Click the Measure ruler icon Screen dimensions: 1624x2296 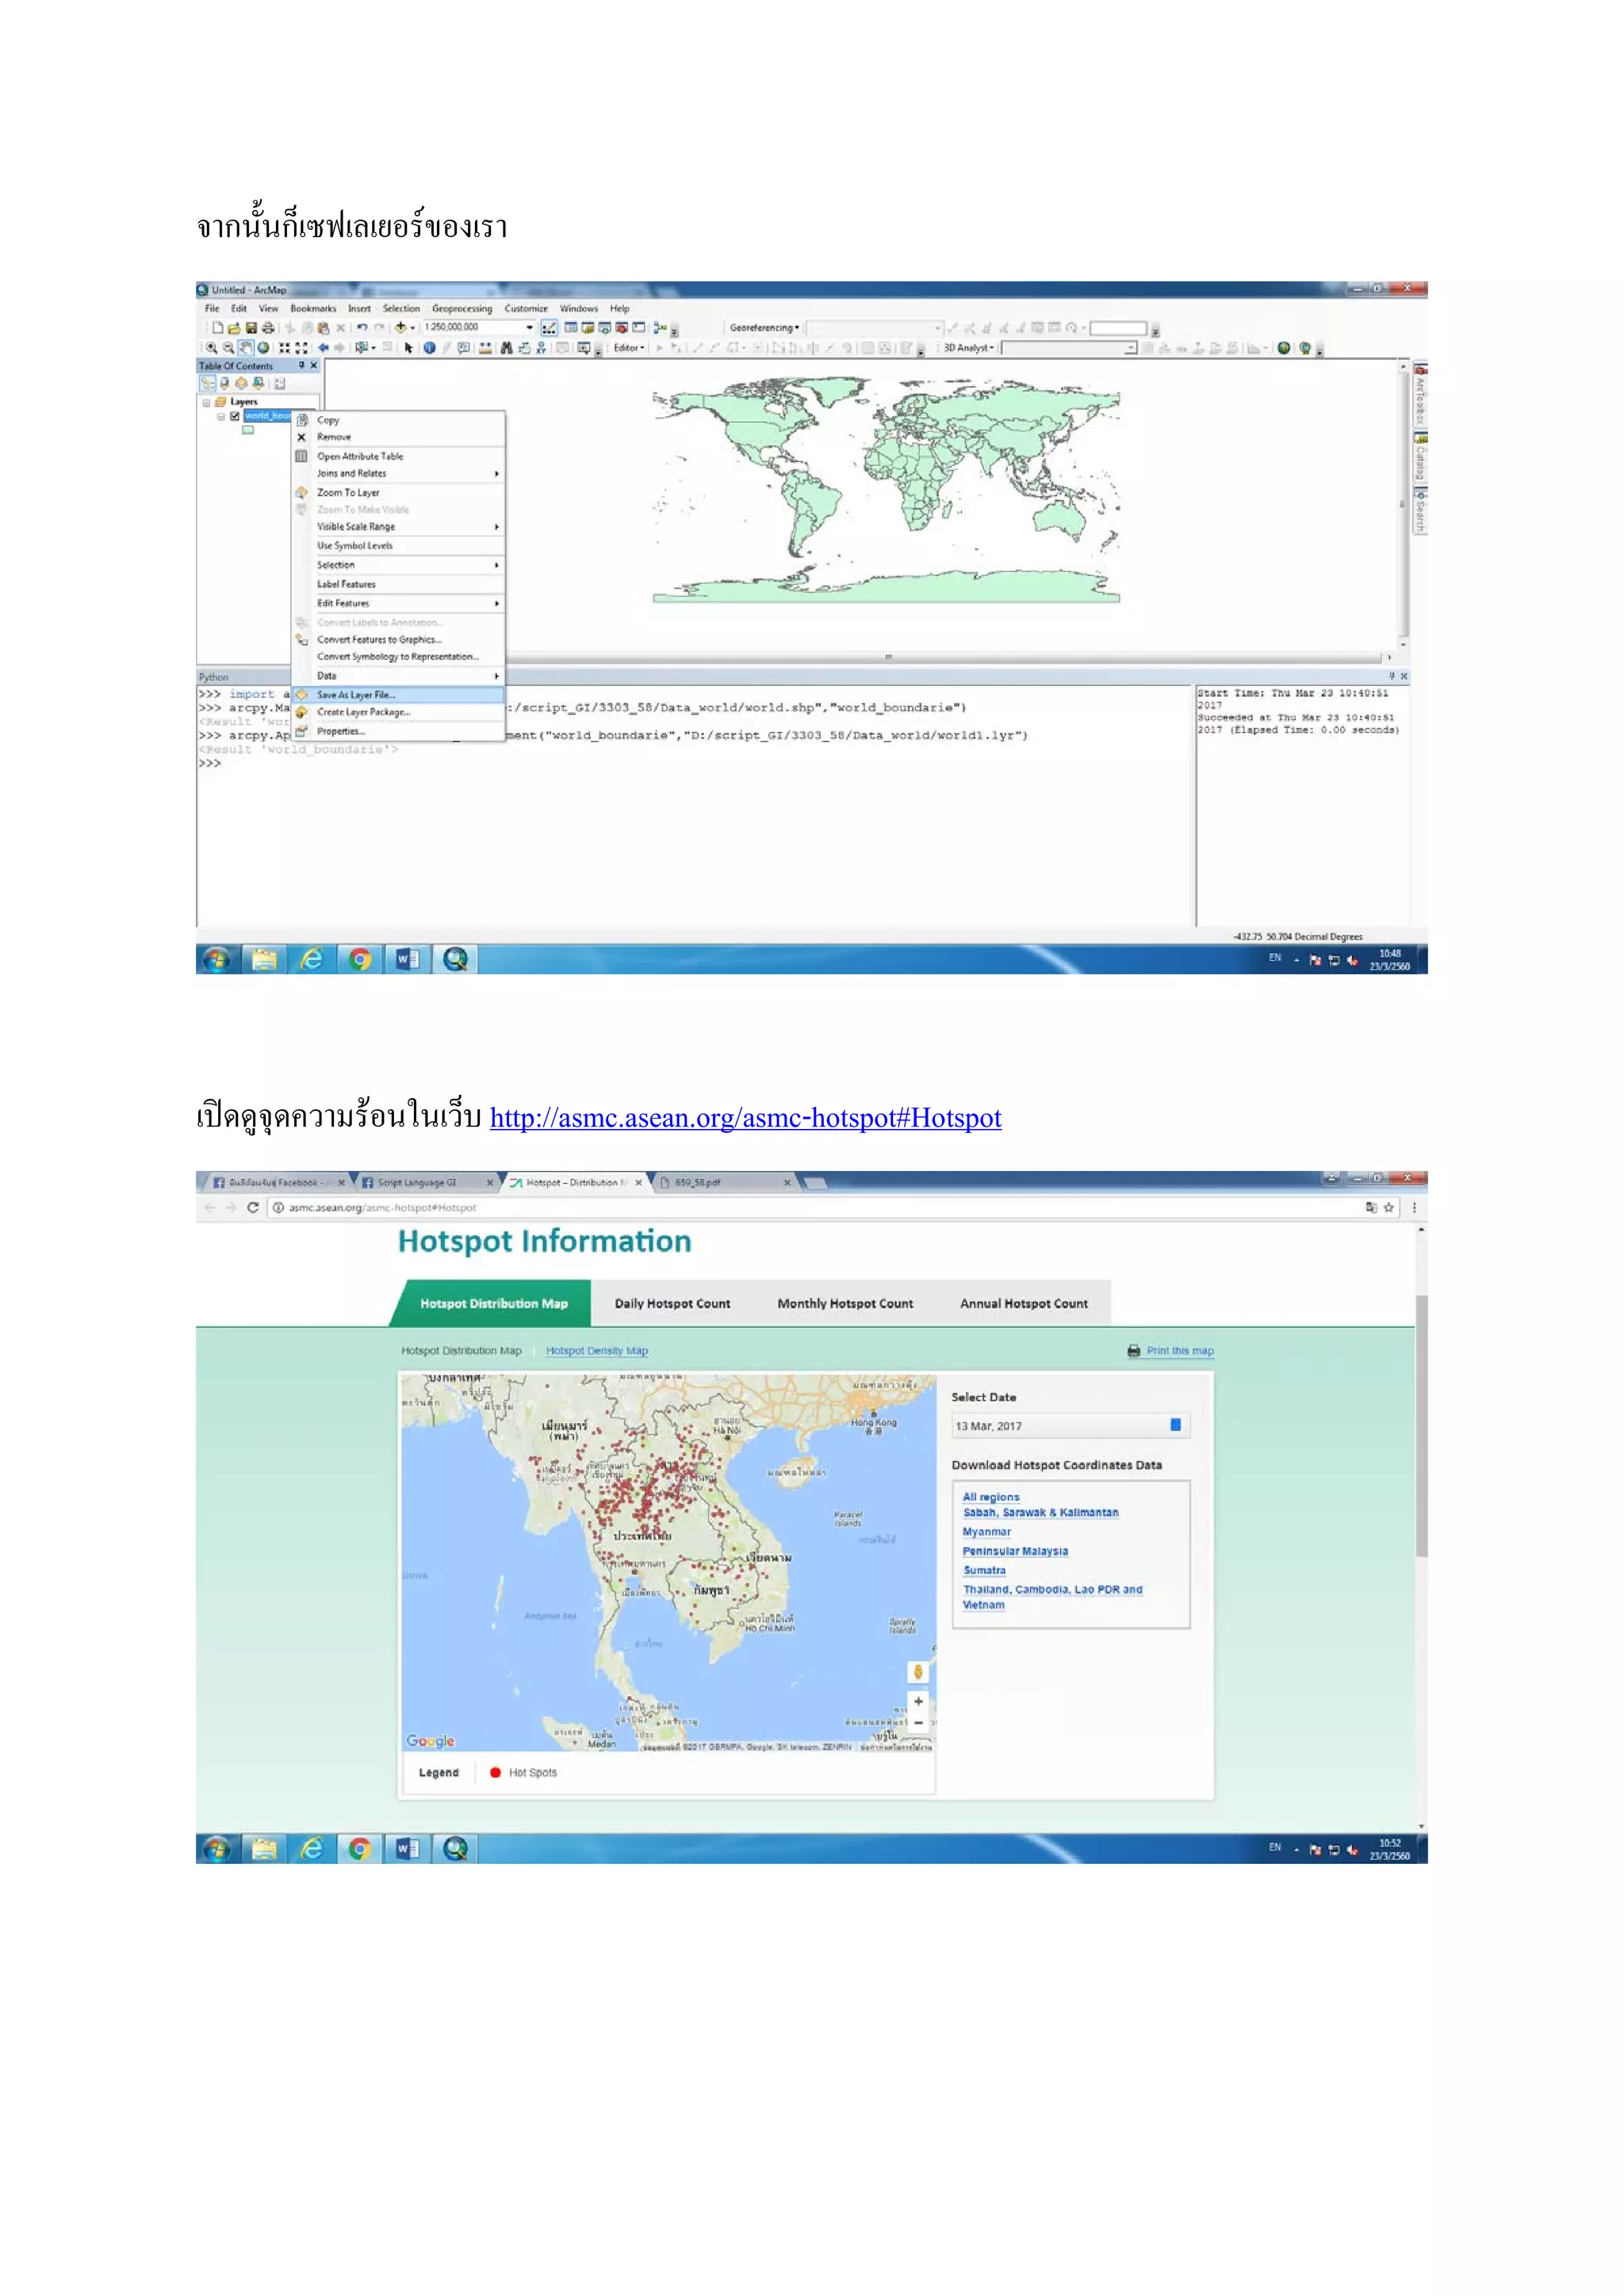tap(485, 348)
